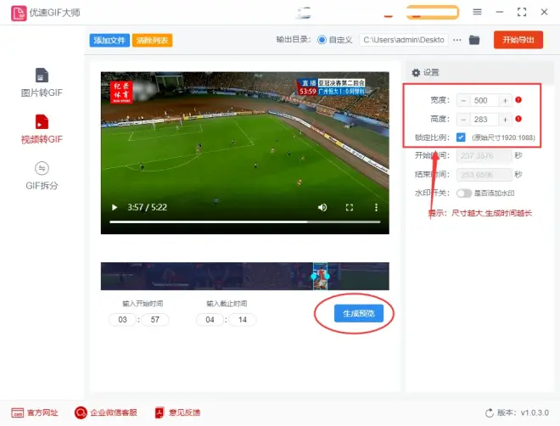Open the 官方网址 link
This screenshot has width=560, height=426.
[35, 412]
